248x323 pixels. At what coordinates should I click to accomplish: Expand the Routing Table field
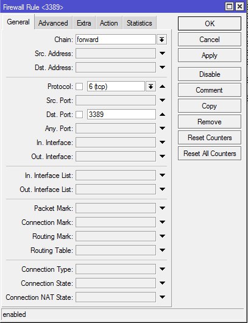(x=162, y=250)
